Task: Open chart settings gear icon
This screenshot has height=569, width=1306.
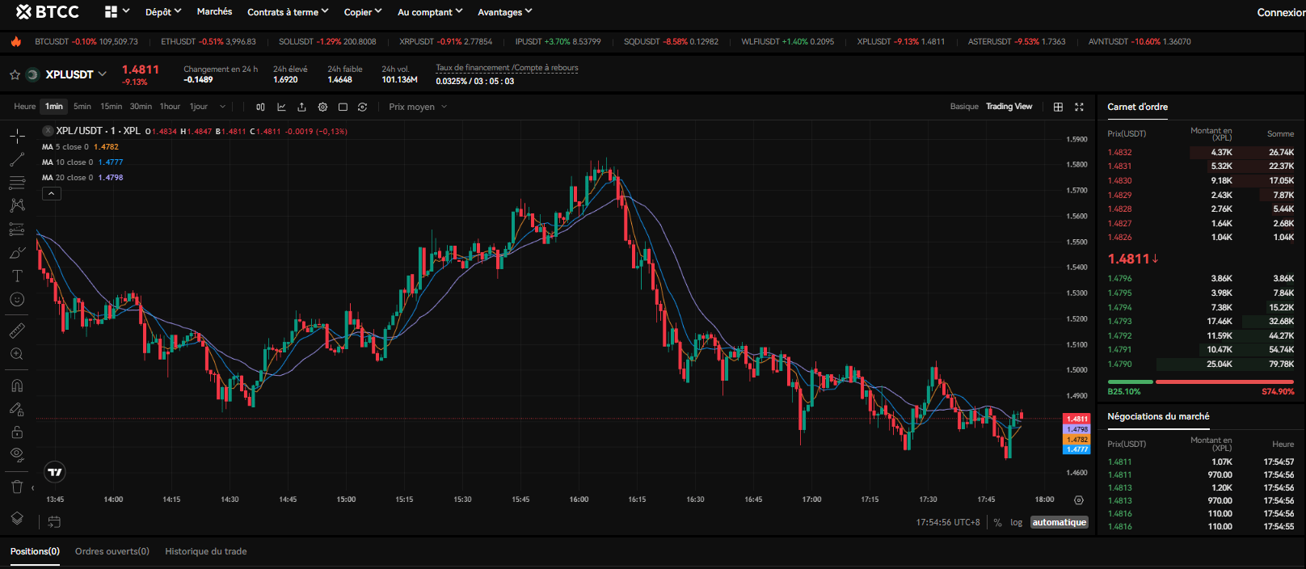Action: pyautogui.click(x=322, y=107)
